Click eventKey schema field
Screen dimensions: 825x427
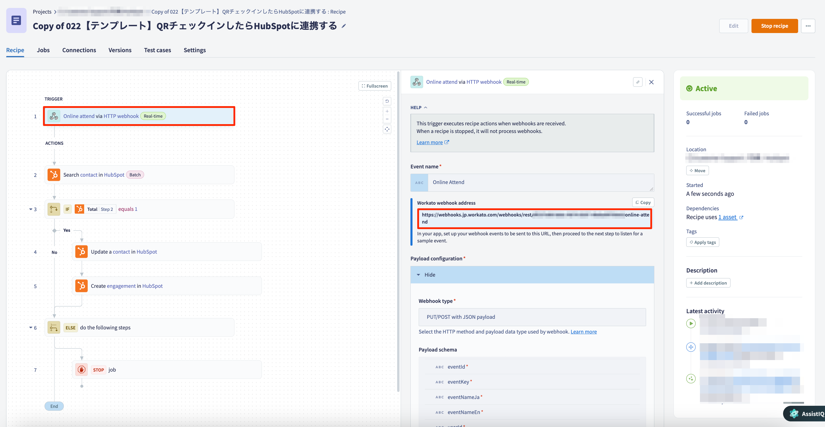click(532, 382)
